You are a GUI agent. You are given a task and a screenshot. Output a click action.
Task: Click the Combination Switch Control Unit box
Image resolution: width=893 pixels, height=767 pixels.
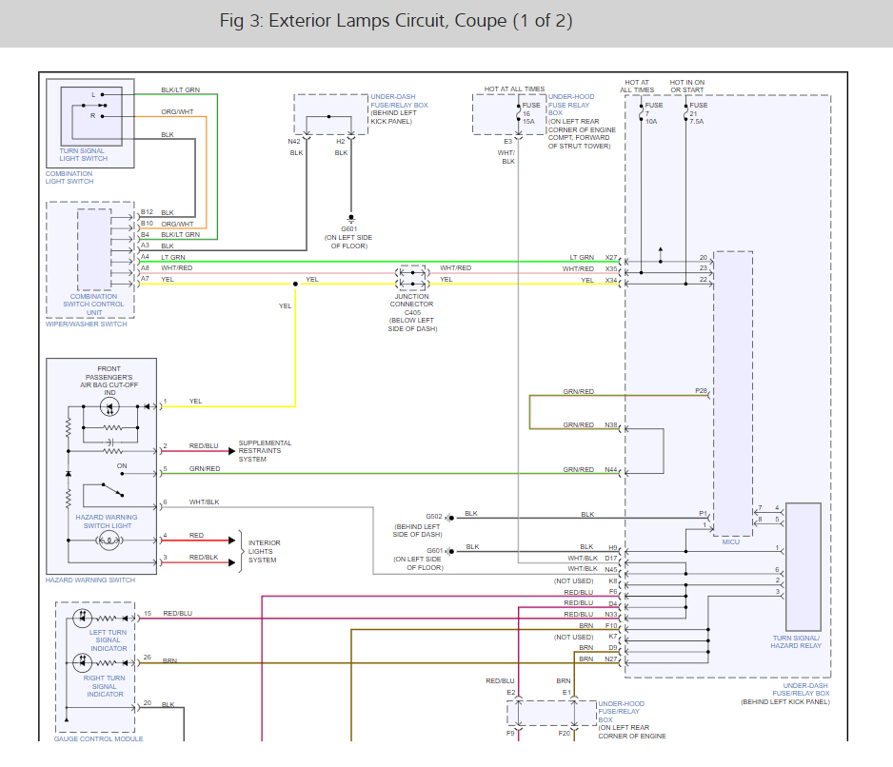[92, 249]
